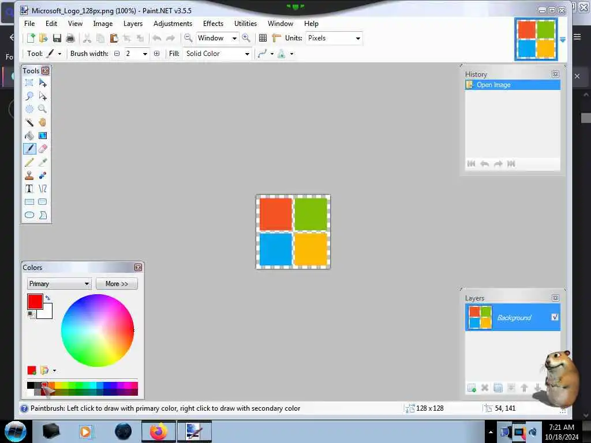This screenshot has width=591, height=443.
Task: Toggle Background layer visibility checkbox
Action: [555, 317]
